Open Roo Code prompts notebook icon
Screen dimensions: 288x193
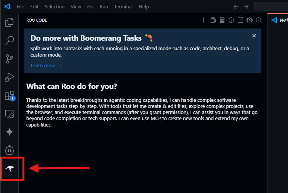click(213, 20)
